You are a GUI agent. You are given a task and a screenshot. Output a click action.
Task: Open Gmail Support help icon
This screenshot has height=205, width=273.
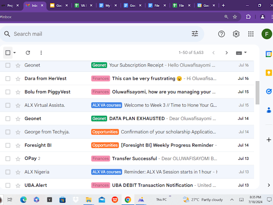pyautogui.click(x=221, y=34)
